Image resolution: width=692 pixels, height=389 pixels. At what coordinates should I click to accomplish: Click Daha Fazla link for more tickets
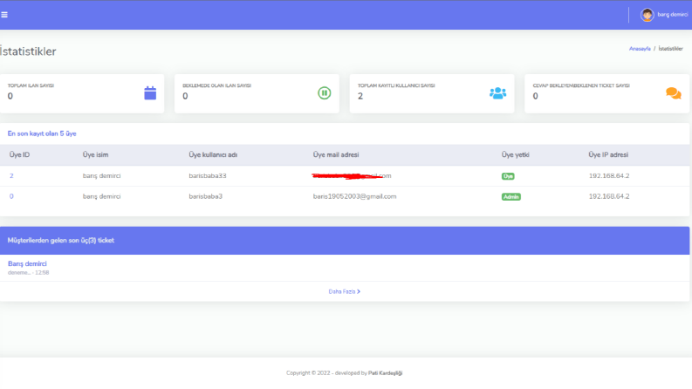pyautogui.click(x=344, y=291)
